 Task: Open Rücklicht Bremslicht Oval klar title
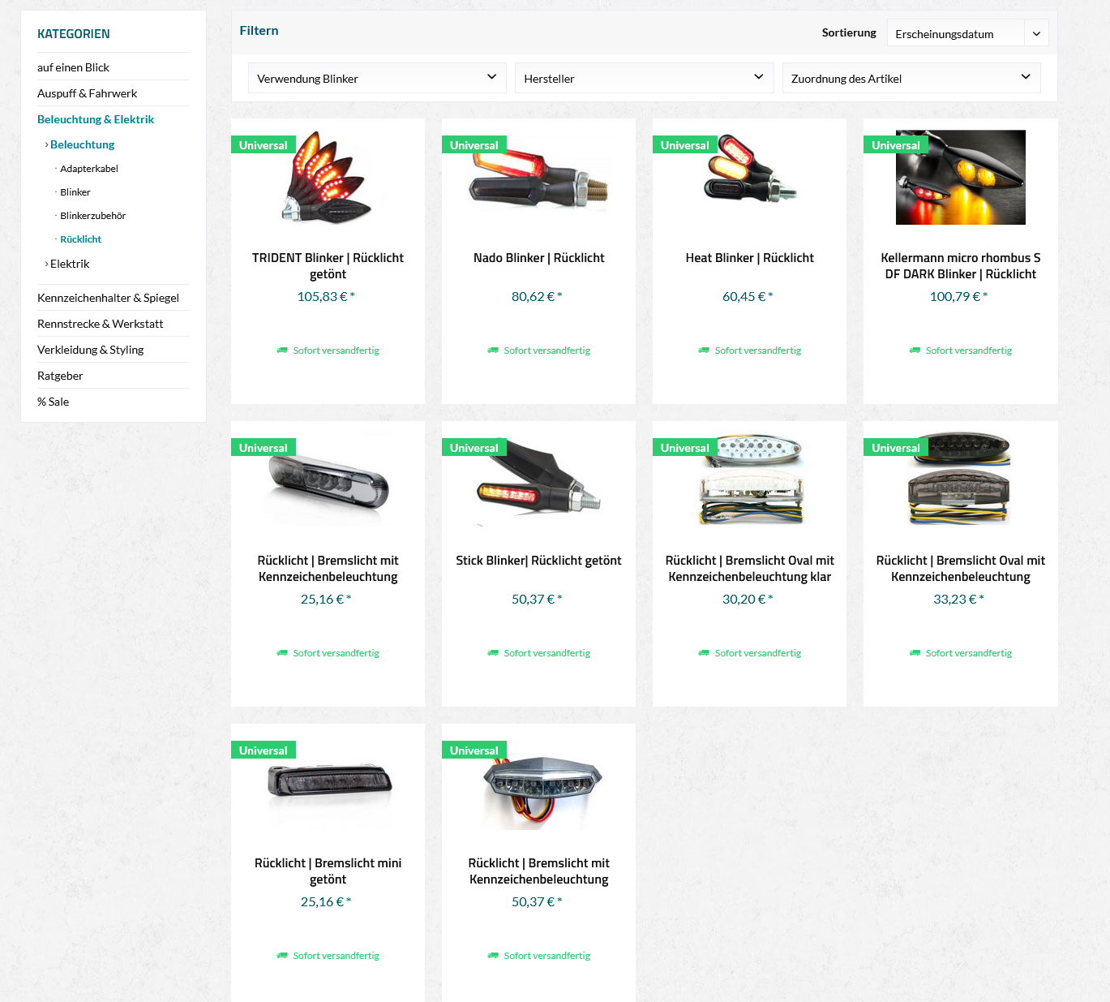[x=749, y=569]
